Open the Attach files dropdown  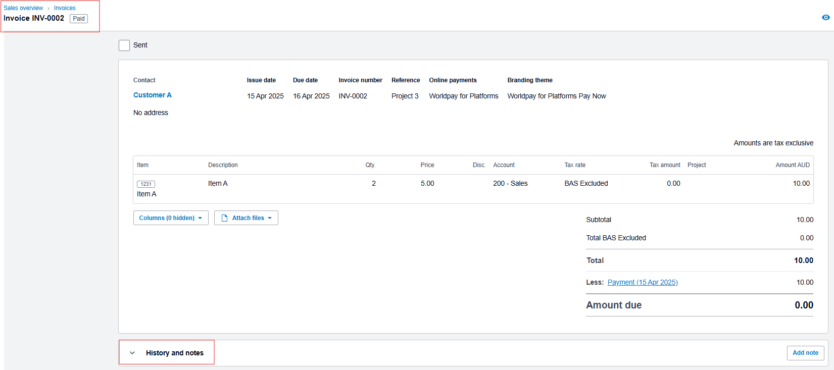(246, 218)
